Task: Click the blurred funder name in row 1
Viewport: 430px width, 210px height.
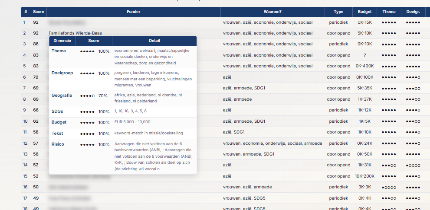Action: (67, 22)
